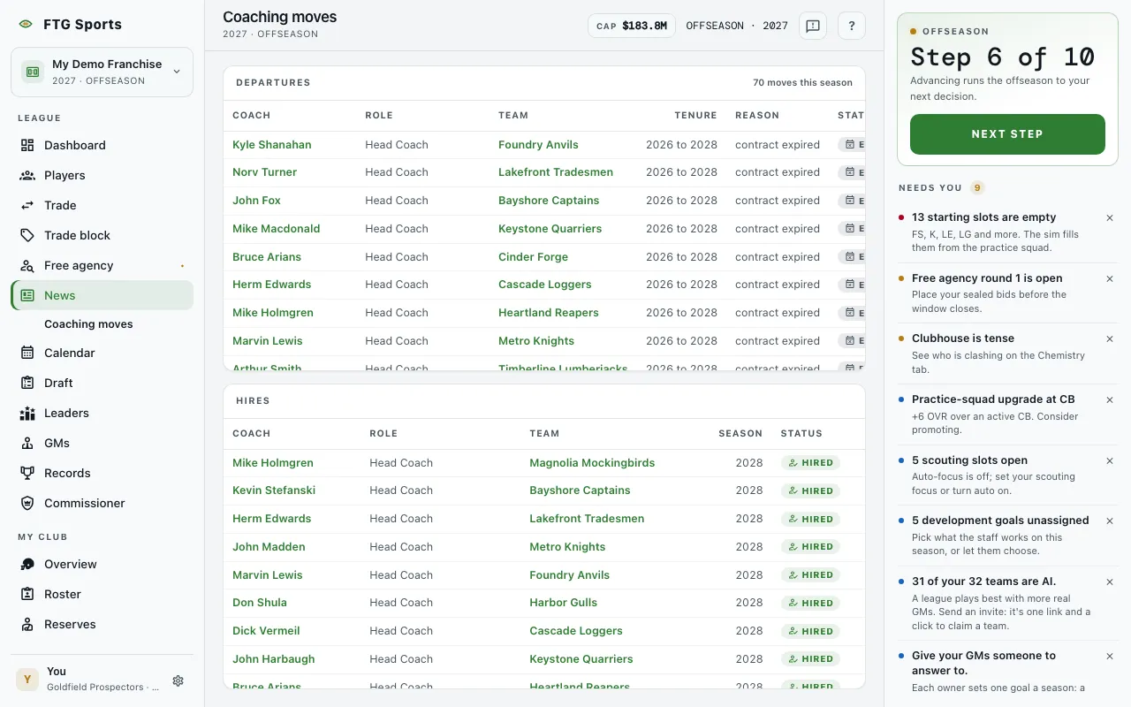Open Keystone Quarriers team in Hires
Image resolution: width=1131 pixels, height=707 pixels.
(x=581, y=659)
